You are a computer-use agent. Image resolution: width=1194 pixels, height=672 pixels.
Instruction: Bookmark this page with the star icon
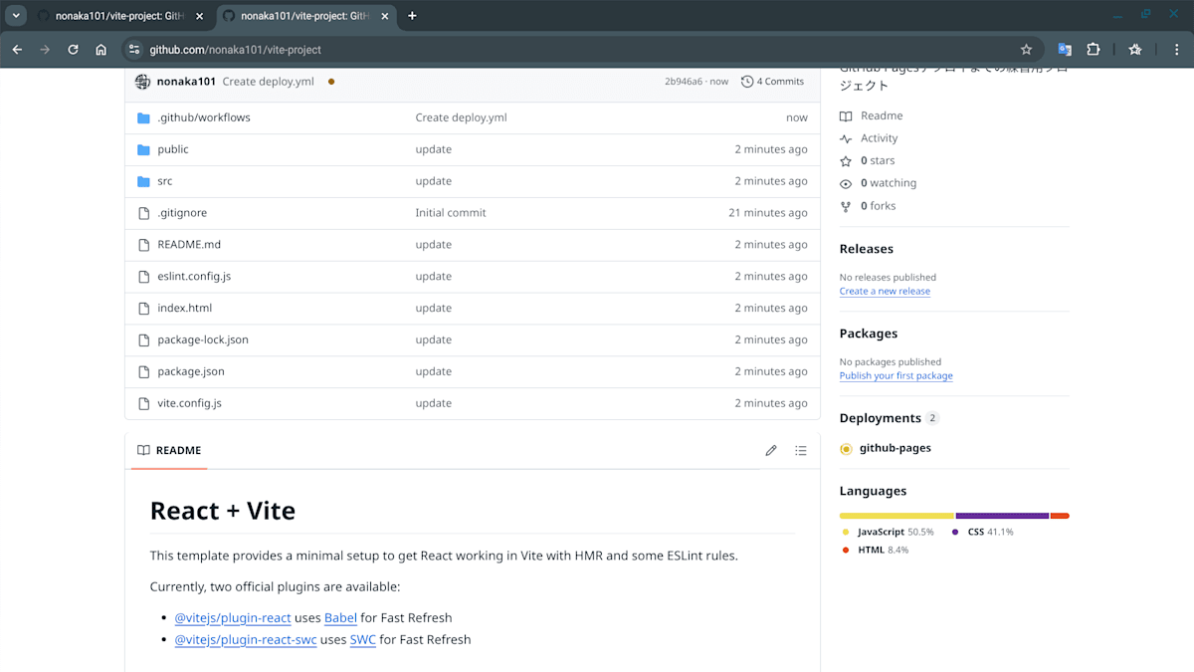click(x=1026, y=49)
